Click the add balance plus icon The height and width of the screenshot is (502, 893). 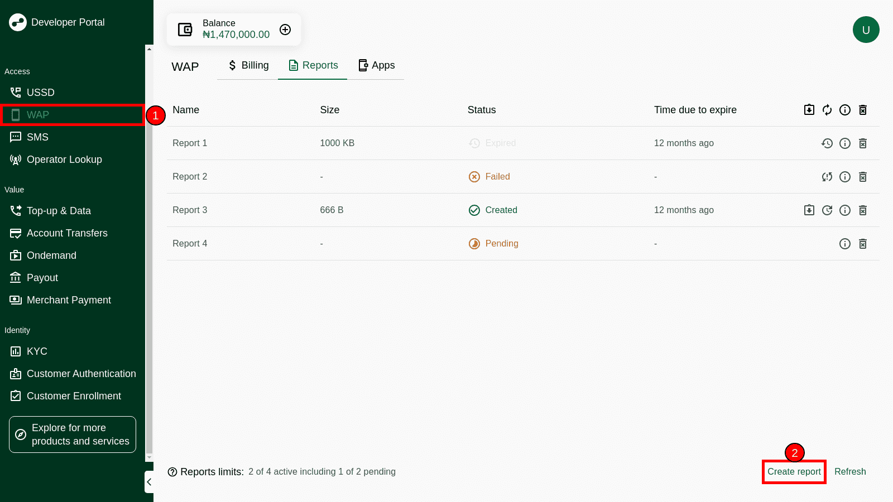(285, 30)
